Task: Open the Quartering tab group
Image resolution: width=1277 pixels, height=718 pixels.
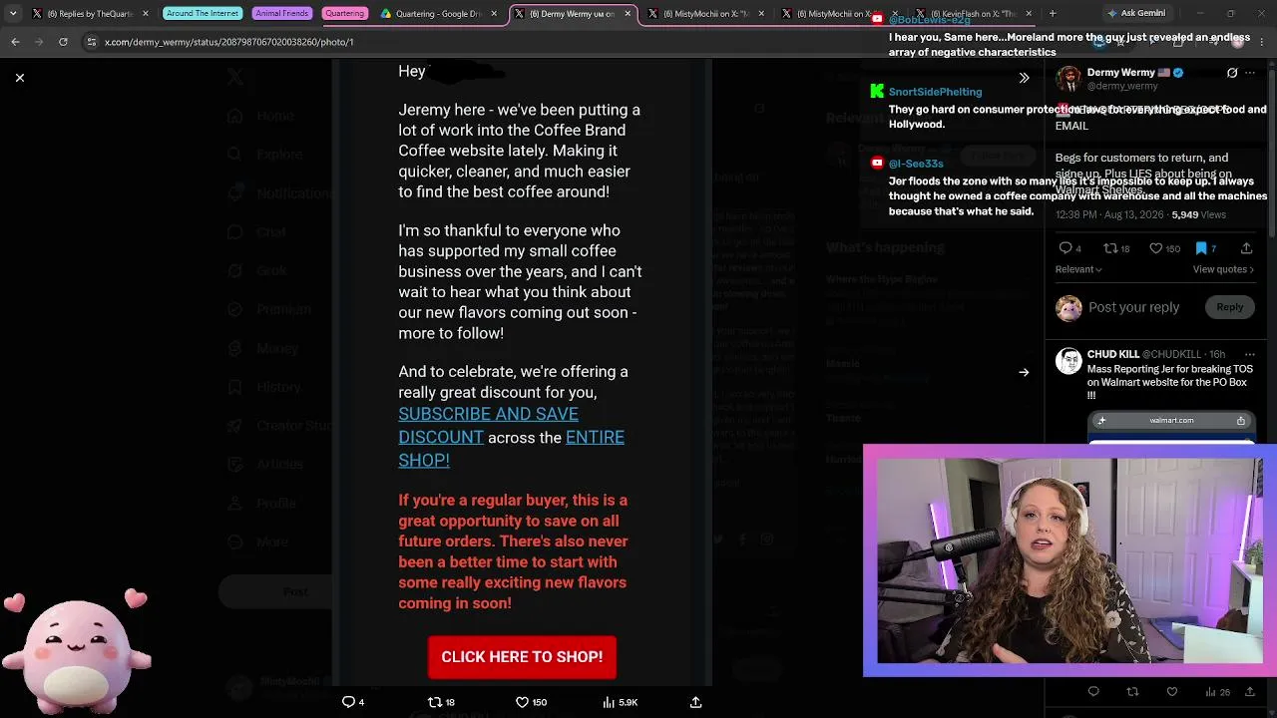Action: click(x=344, y=14)
